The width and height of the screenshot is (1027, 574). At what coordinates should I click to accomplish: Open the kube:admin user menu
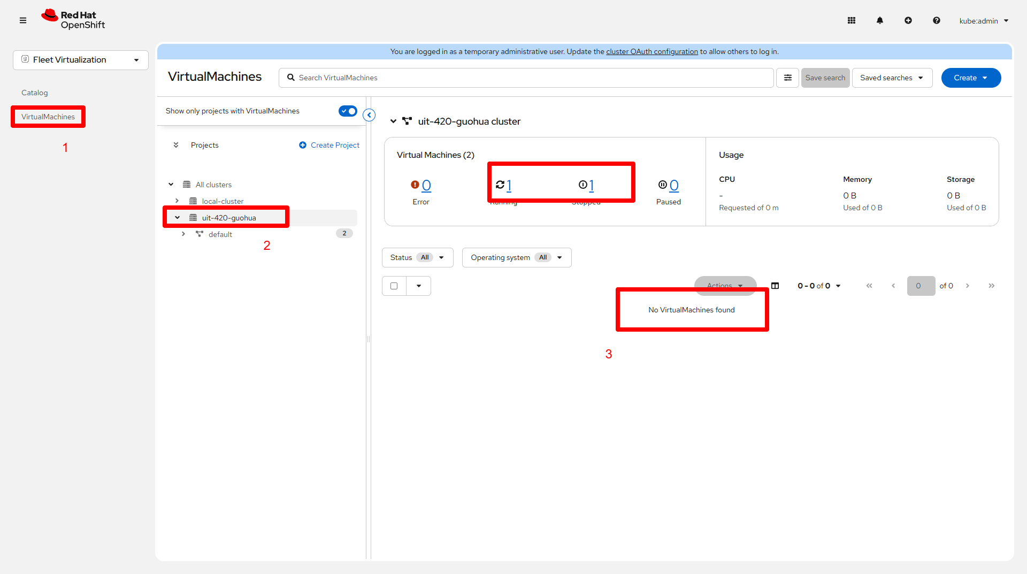tap(984, 21)
